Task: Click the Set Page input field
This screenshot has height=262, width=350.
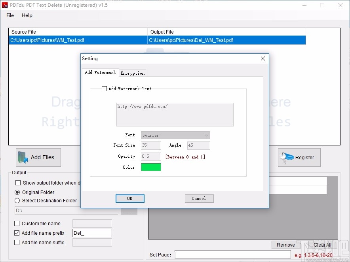Action: pos(232,254)
